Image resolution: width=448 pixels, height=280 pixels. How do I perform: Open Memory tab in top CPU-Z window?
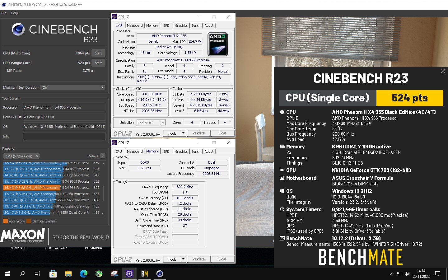(152, 26)
